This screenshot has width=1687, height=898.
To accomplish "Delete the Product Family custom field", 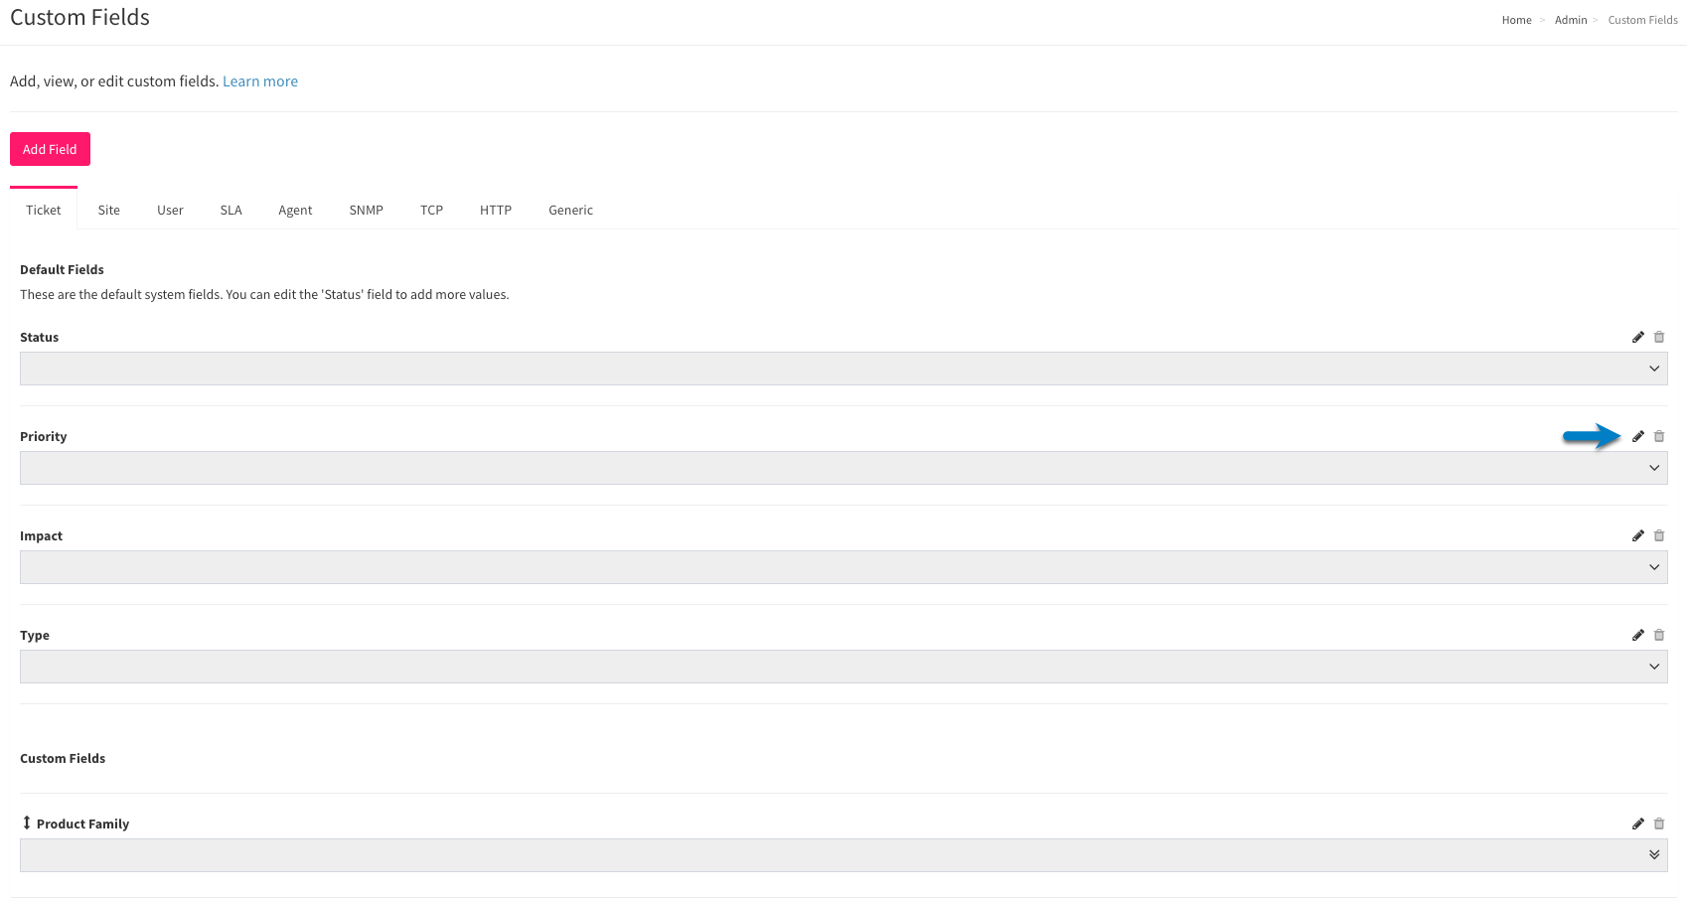I will click(x=1659, y=823).
